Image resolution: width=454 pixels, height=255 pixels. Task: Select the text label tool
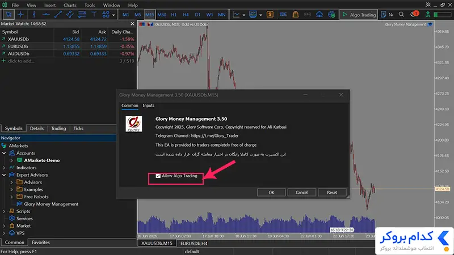point(94,15)
